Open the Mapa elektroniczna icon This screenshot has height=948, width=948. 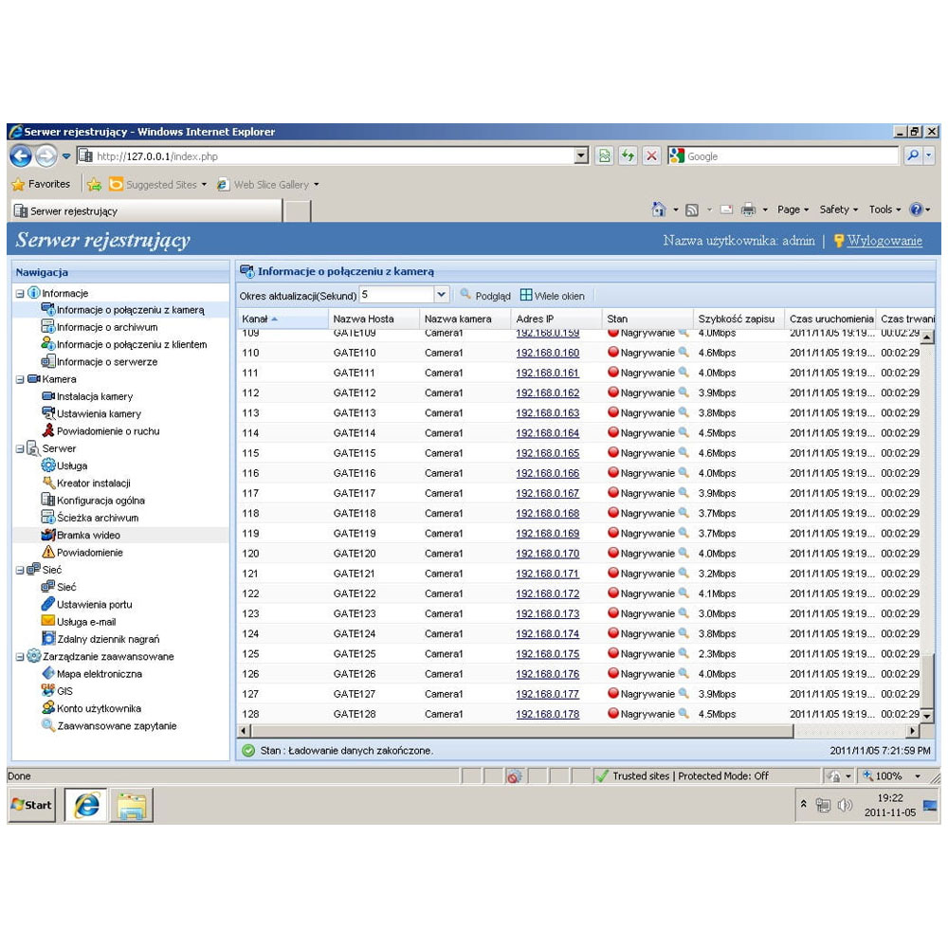(48, 674)
